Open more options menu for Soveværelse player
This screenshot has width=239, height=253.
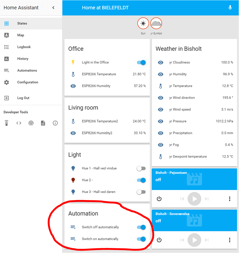(x=230, y=240)
